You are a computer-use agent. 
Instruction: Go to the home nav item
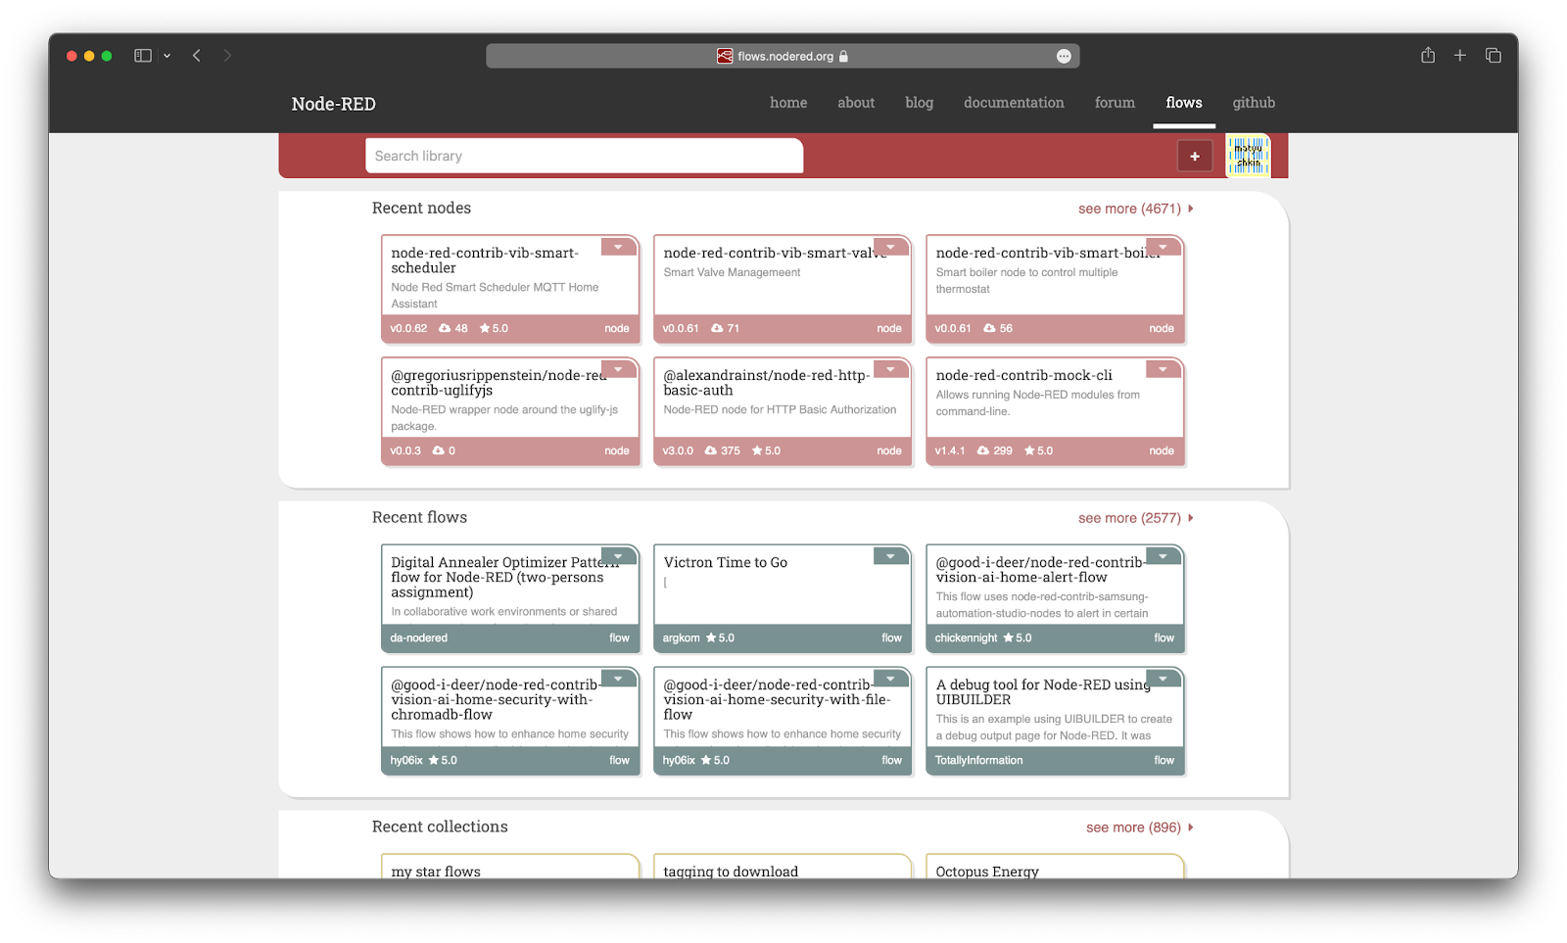click(788, 103)
